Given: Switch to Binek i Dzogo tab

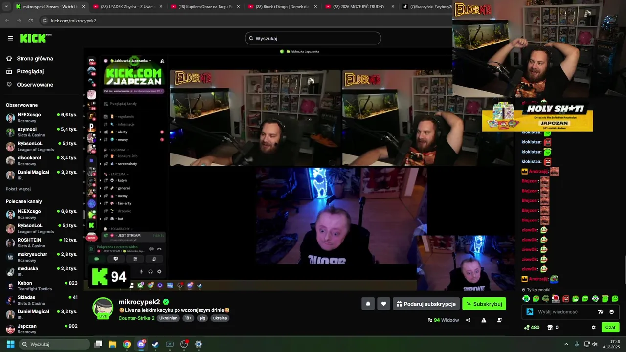Looking at the screenshot, I should 282,7.
